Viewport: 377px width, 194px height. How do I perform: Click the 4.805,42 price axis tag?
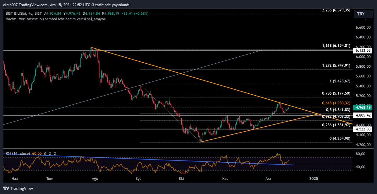click(x=362, y=115)
